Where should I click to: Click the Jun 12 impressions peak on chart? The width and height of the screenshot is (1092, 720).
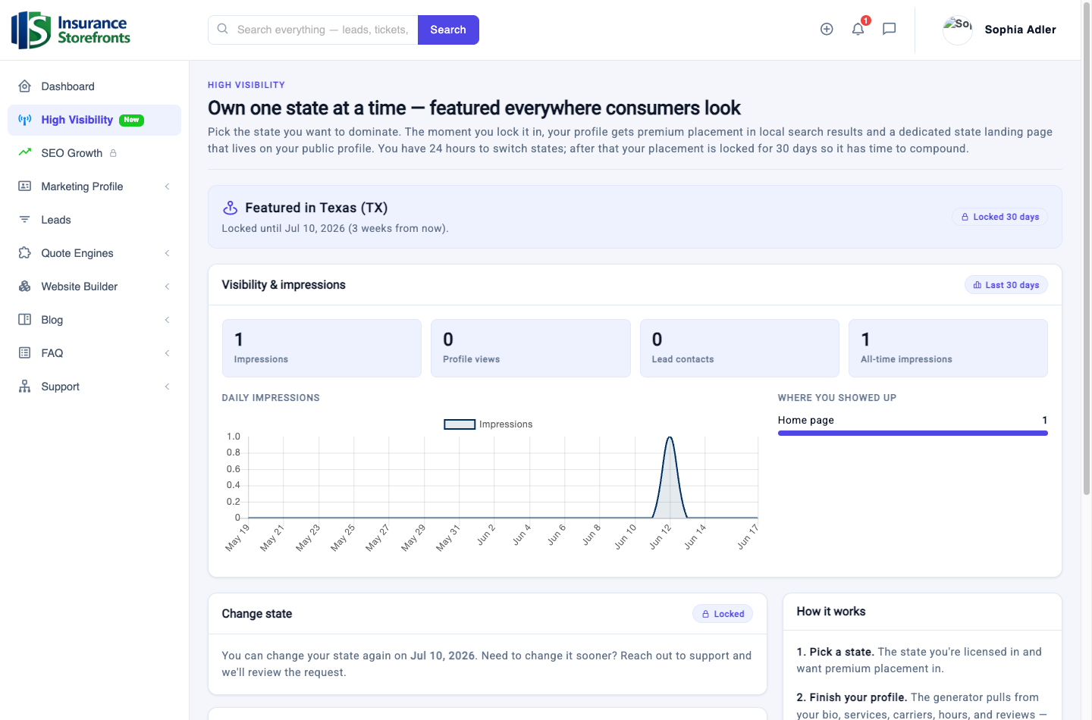[x=670, y=438]
